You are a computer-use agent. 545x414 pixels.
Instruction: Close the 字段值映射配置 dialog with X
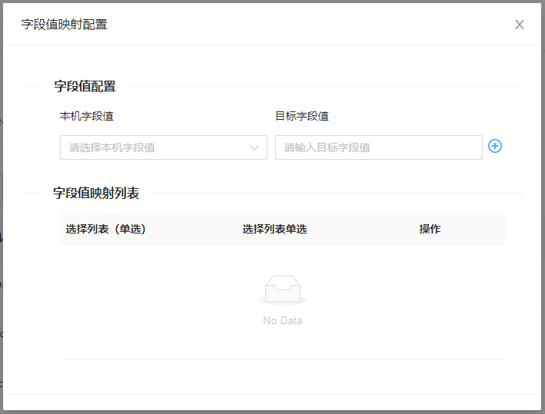coord(520,25)
